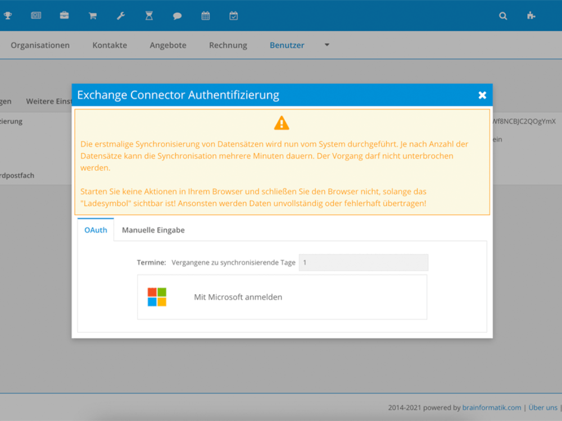Click the days to synchronize input field

point(363,262)
